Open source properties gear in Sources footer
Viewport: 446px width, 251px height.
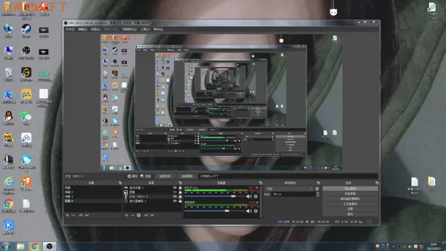pos(139,215)
